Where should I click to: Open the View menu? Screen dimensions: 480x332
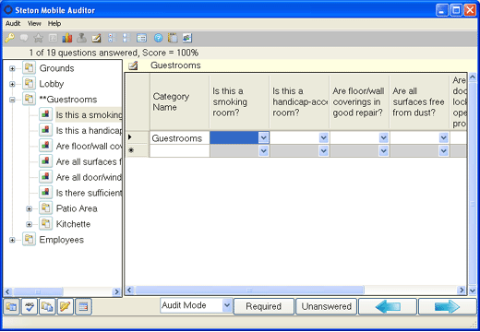34,24
